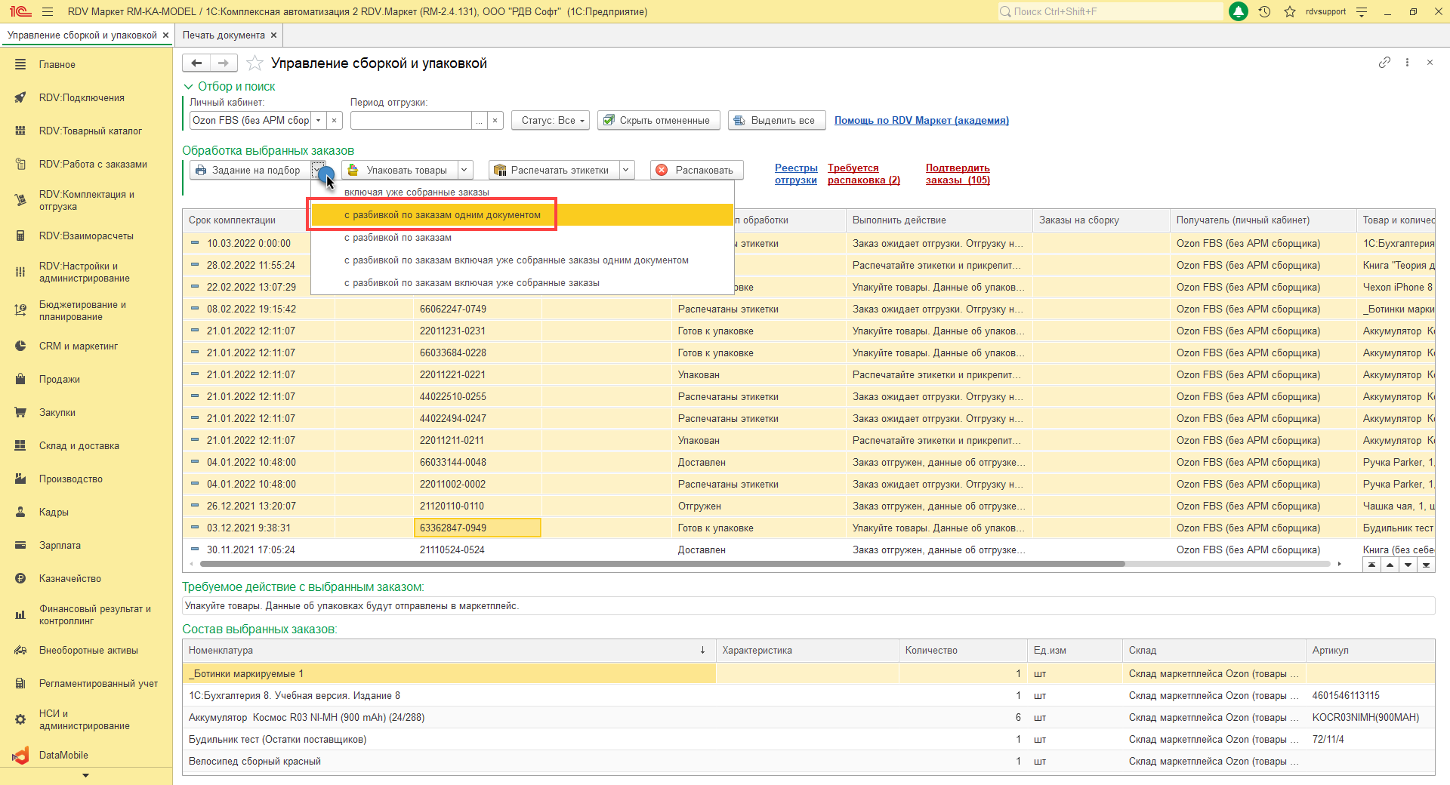1450x785 pixels.
Task: Expand the Распечатать этикетки dropdown arrow
Action: coord(626,171)
